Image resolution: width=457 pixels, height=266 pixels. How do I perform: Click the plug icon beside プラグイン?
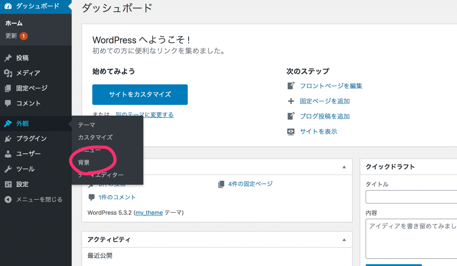pos(8,138)
